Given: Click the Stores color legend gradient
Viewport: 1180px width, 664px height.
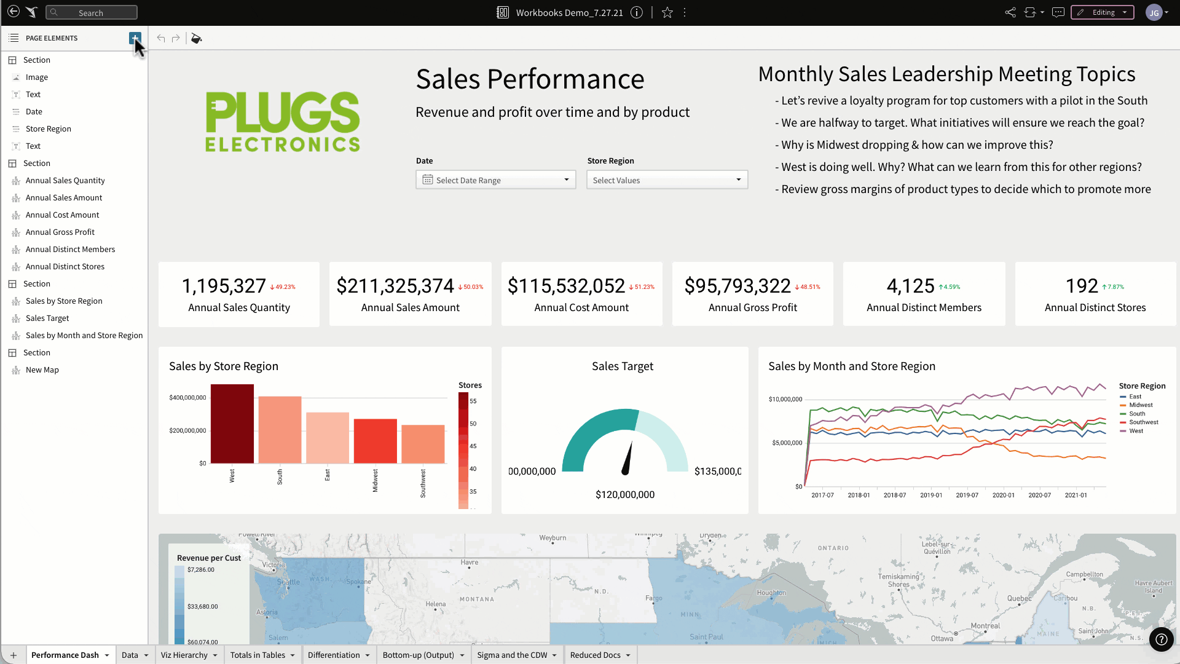Looking at the screenshot, I should coord(463,450).
